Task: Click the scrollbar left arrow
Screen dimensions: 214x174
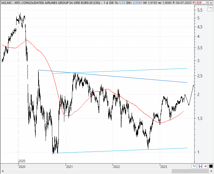Action: (x=2, y=171)
